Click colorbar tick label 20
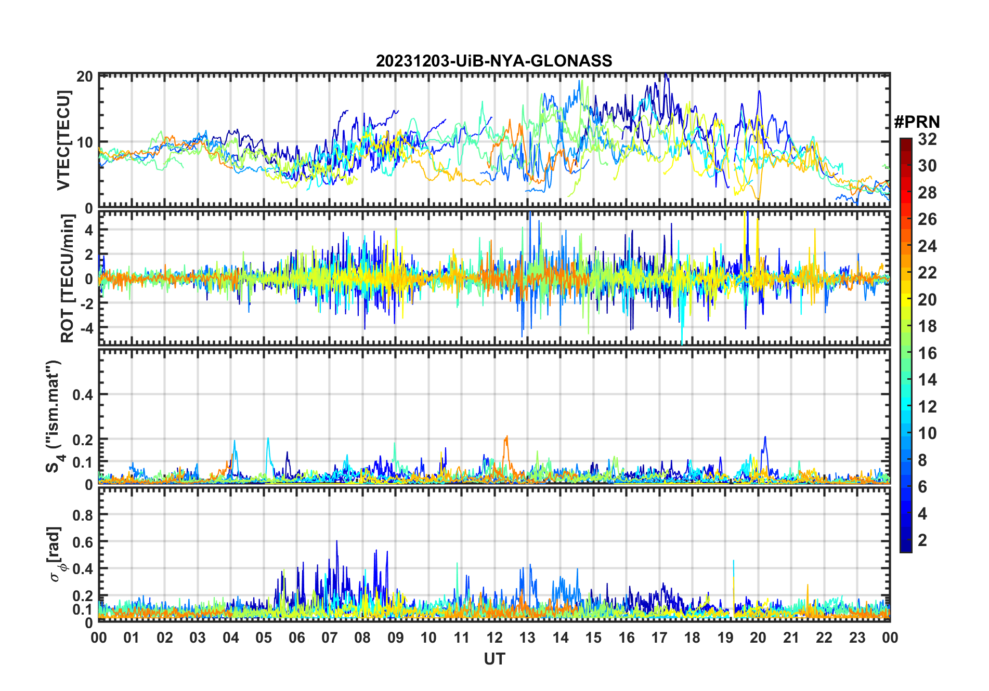989x691 pixels. coord(927,300)
